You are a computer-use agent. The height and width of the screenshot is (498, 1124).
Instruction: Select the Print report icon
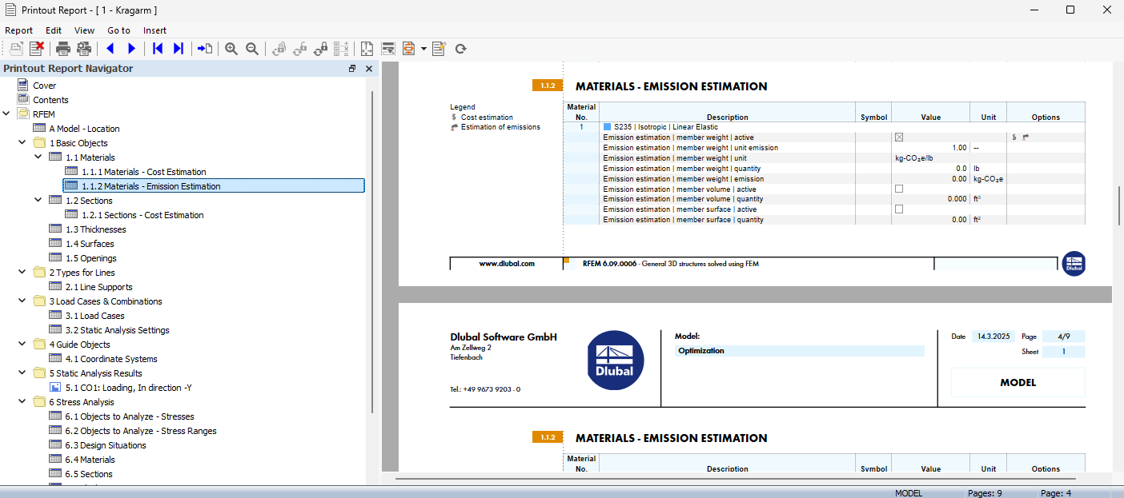(x=62, y=49)
